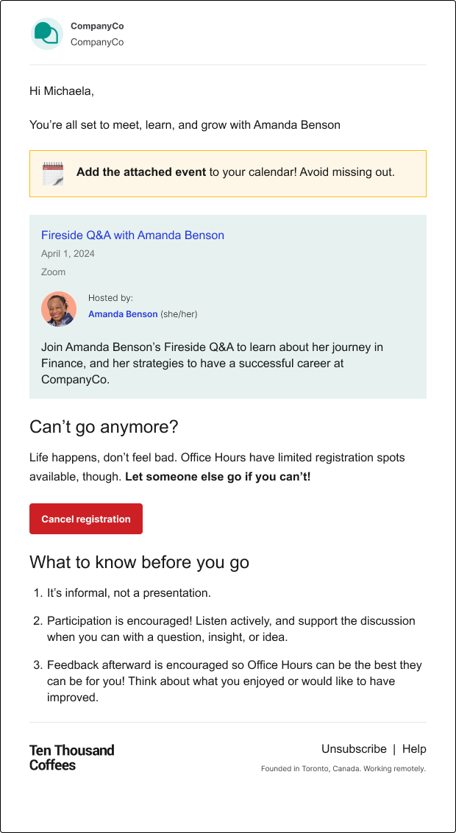
Task: Click the Cancel registration button
Action: (x=86, y=519)
